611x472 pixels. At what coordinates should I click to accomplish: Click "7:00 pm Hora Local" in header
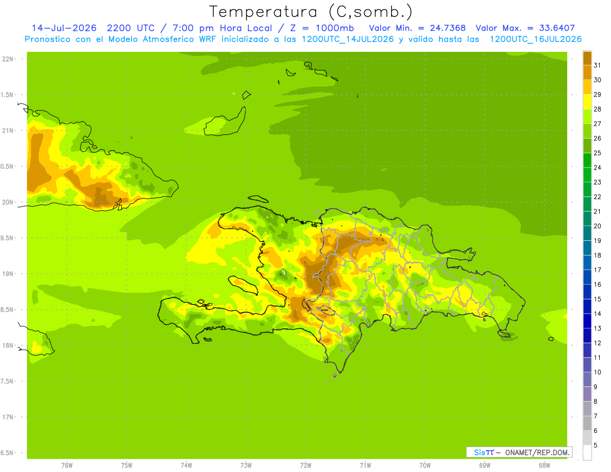coord(221,28)
